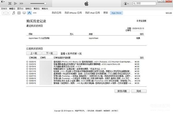Select the 03/09/16 order radio button
The height and width of the screenshot is (114, 173).
27,74
